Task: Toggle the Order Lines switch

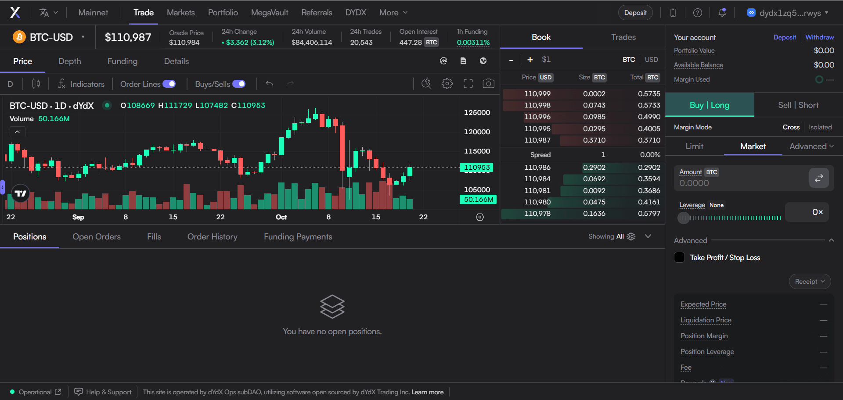Action: (x=169, y=84)
